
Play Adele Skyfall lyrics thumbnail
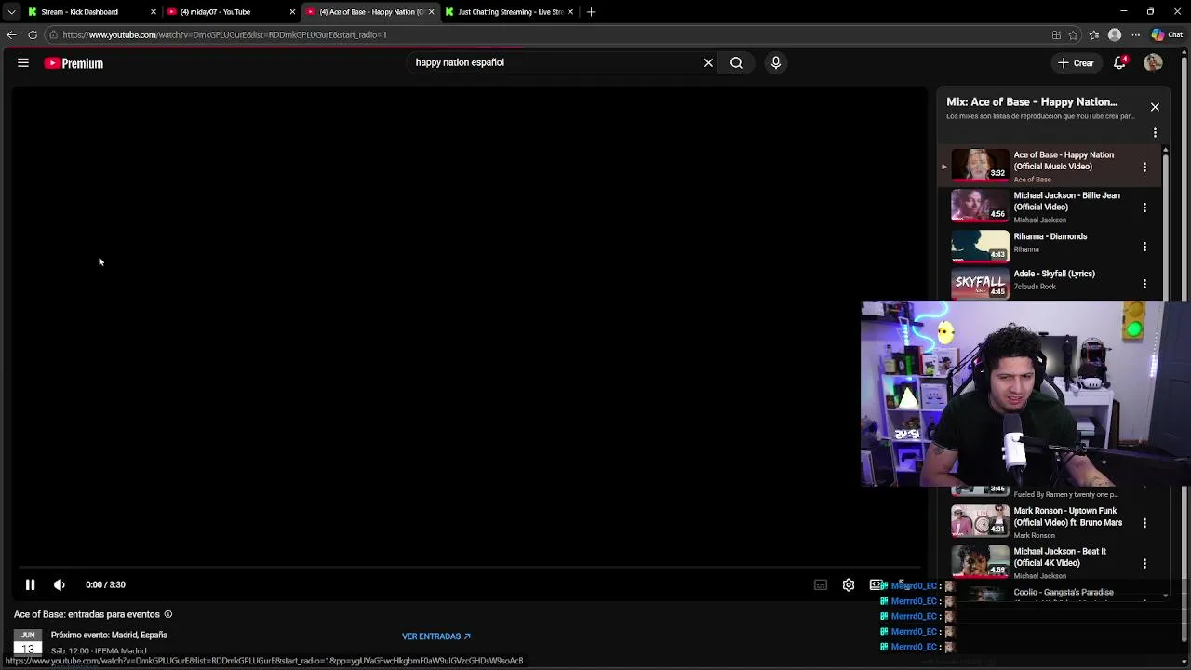pos(980,283)
